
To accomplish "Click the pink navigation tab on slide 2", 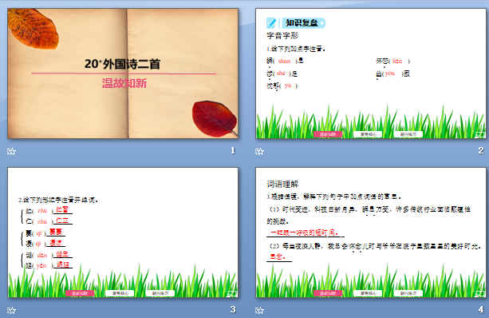I will pyautogui.click(x=328, y=134).
